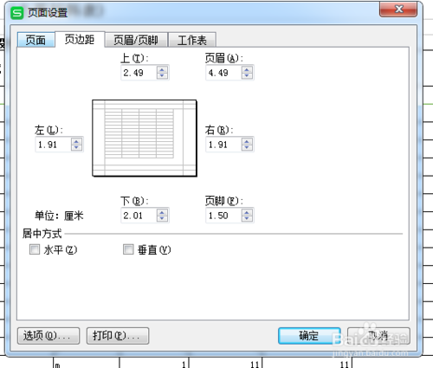Confirm with the 确定 button
Screen dimensions: 433x368
309,336
